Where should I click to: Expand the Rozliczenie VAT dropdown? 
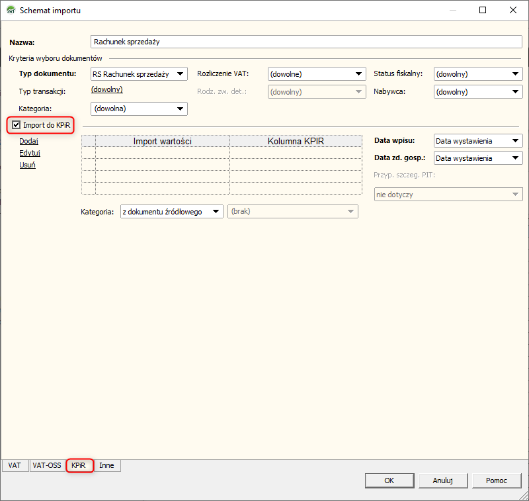[x=317, y=74]
